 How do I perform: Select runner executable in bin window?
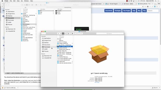coord(59,14)
